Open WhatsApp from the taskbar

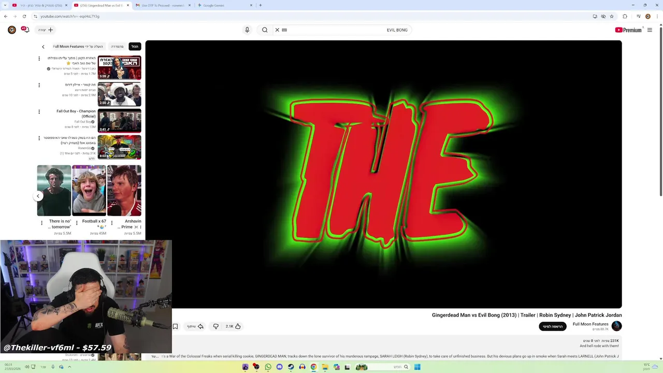[x=268, y=367]
